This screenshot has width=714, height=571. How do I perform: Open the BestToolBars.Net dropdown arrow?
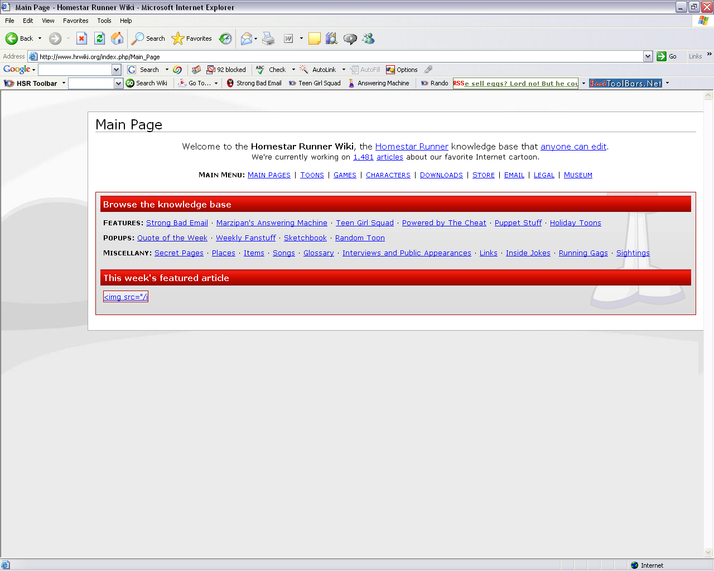(x=667, y=83)
